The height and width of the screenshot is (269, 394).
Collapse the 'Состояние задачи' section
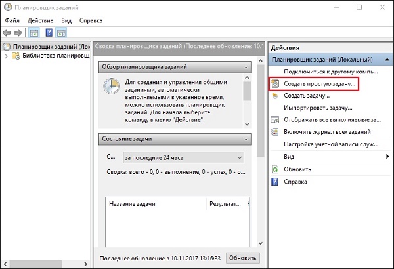click(x=245, y=138)
